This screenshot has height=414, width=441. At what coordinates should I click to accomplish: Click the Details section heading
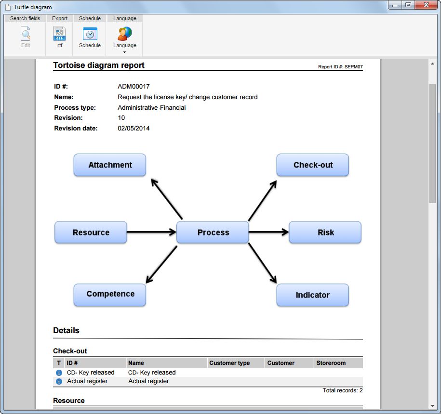pyautogui.click(x=66, y=330)
